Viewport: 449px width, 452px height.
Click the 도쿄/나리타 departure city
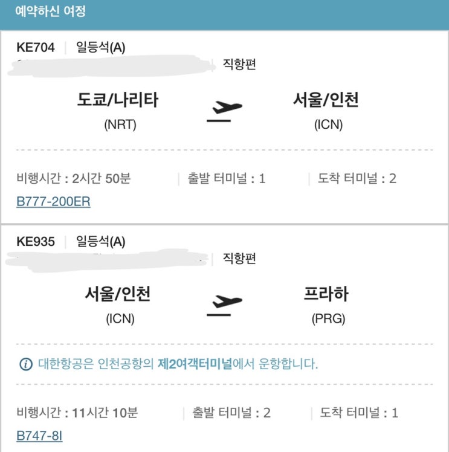point(118,100)
